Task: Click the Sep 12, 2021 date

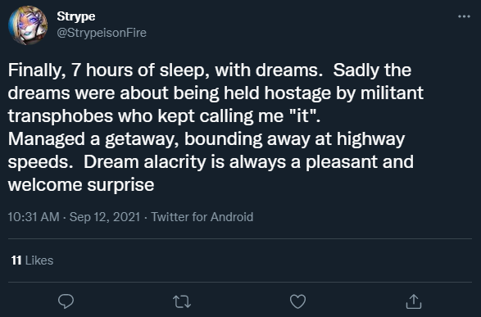Action: 105,217
